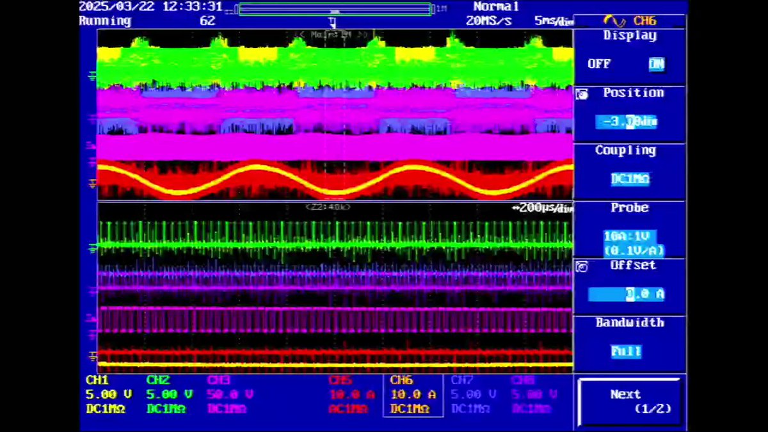Screen dimensions: 768x432
Task: Turn CH6 display ON
Action: point(656,64)
